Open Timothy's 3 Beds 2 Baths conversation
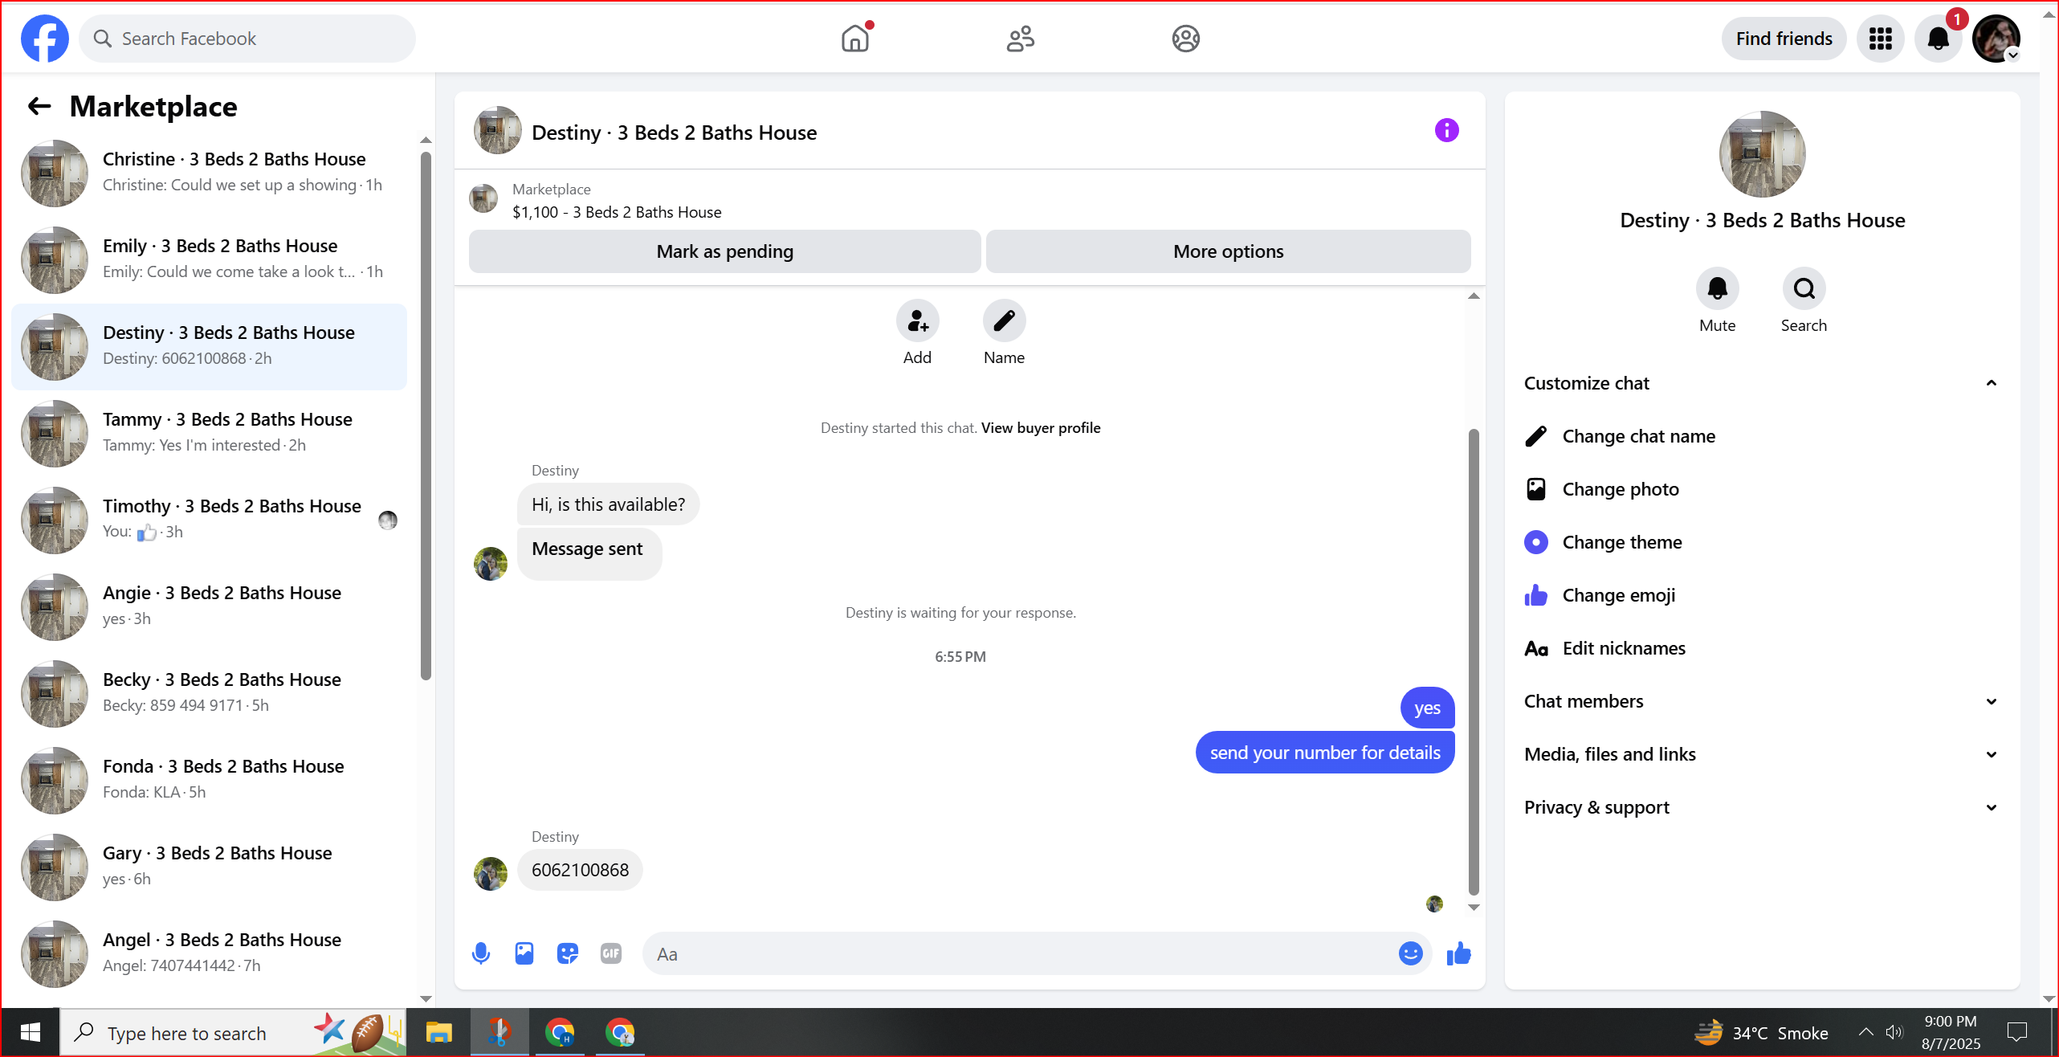2059x1057 pixels. click(x=210, y=520)
